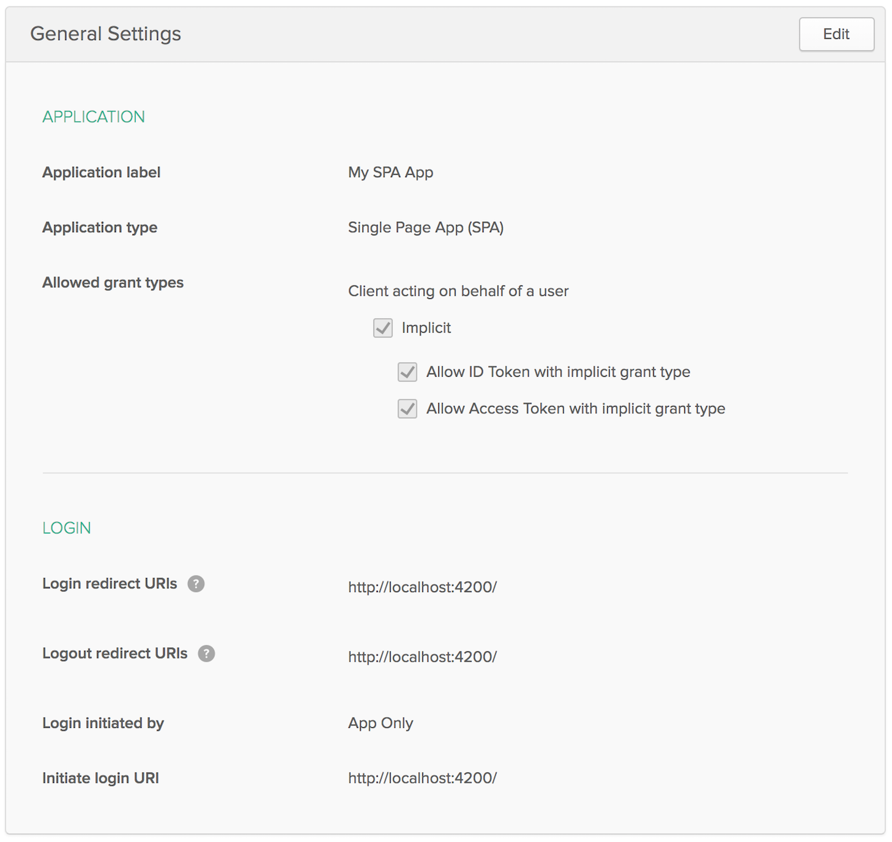Select the Logout redirect URI localhost value
This screenshot has width=892, height=842.
click(x=422, y=657)
